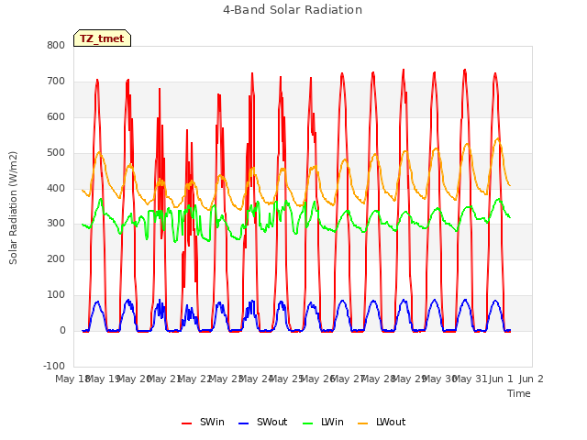Image resolution: width=587 pixels, height=440 pixels.
Task: Toggle the SWout legend entry
Action: tap(263, 422)
